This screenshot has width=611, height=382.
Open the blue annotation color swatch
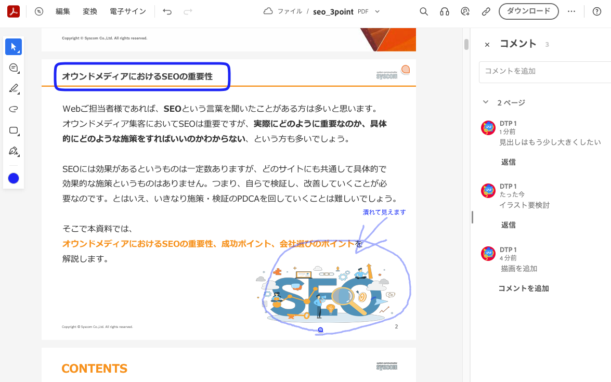(x=13, y=178)
